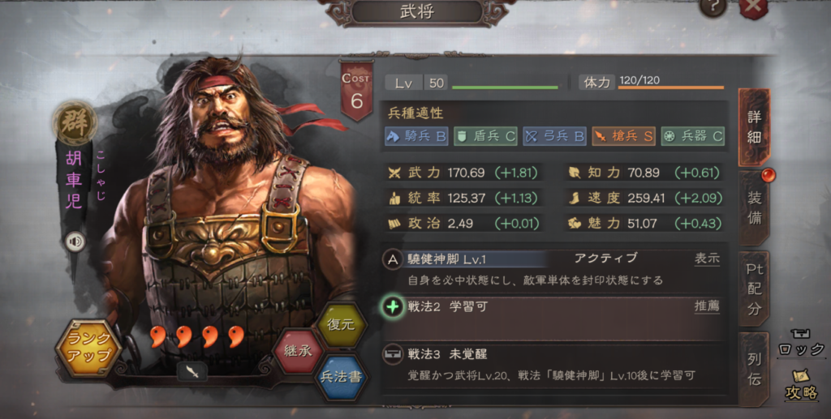Open the 攻略 guide scroll
831x419 pixels.
(801, 384)
